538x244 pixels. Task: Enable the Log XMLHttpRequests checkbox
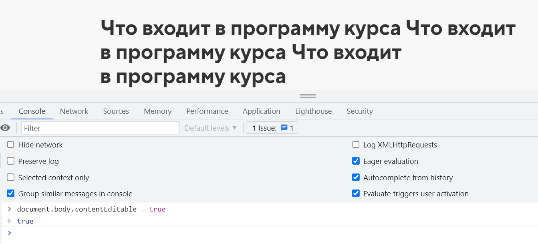coord(356,145)
